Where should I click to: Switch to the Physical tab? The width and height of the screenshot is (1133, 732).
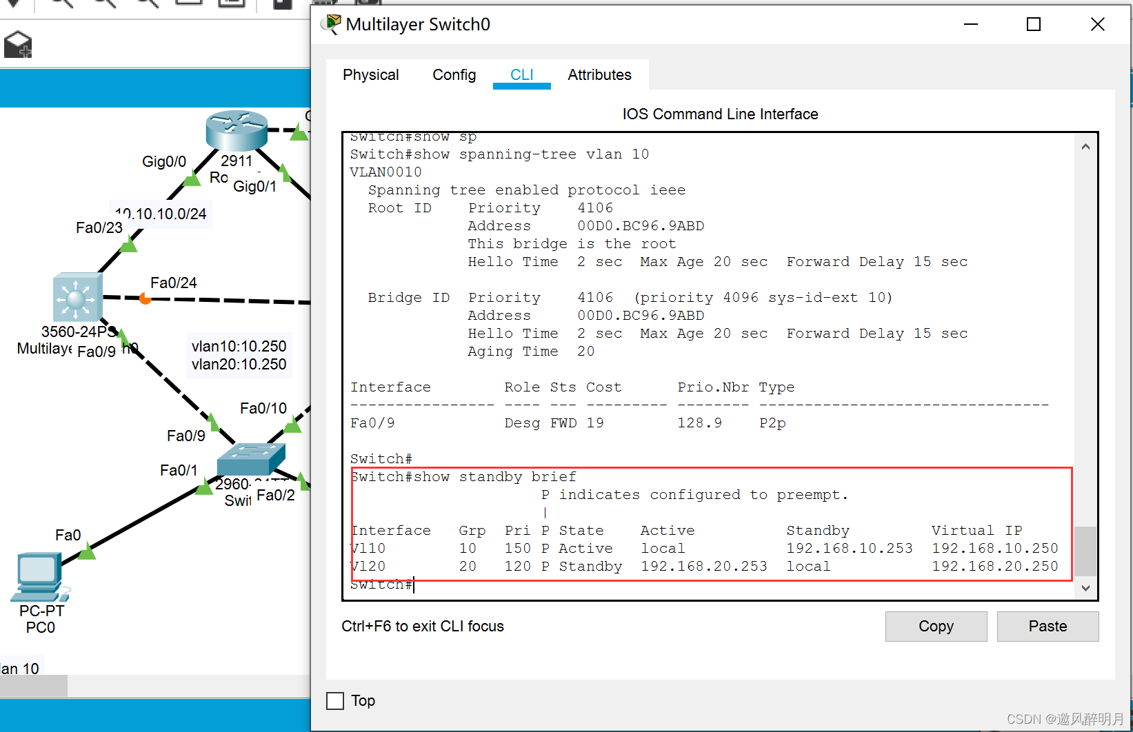tap(370, 74)
